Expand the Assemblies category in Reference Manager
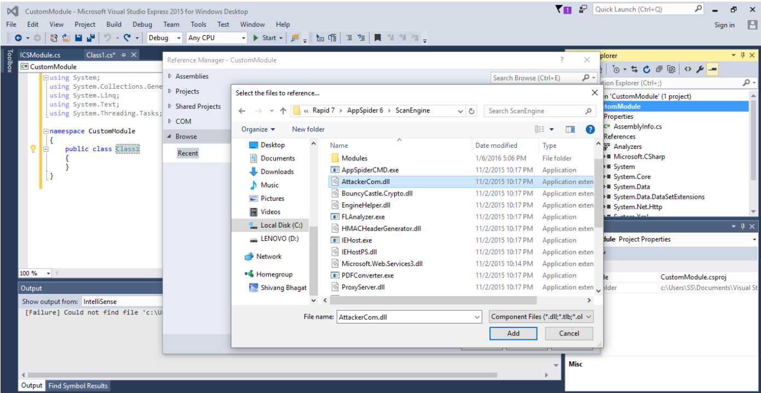Image resolution: width=761 pixels, height=393 pixels. [170, 76]
